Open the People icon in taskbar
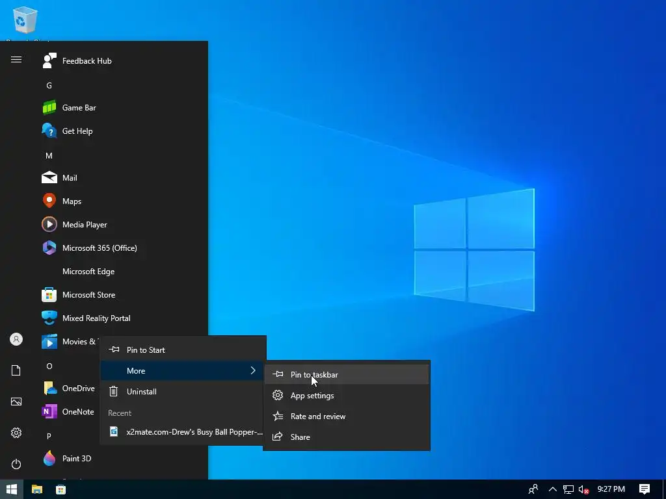 coord(533,489)
